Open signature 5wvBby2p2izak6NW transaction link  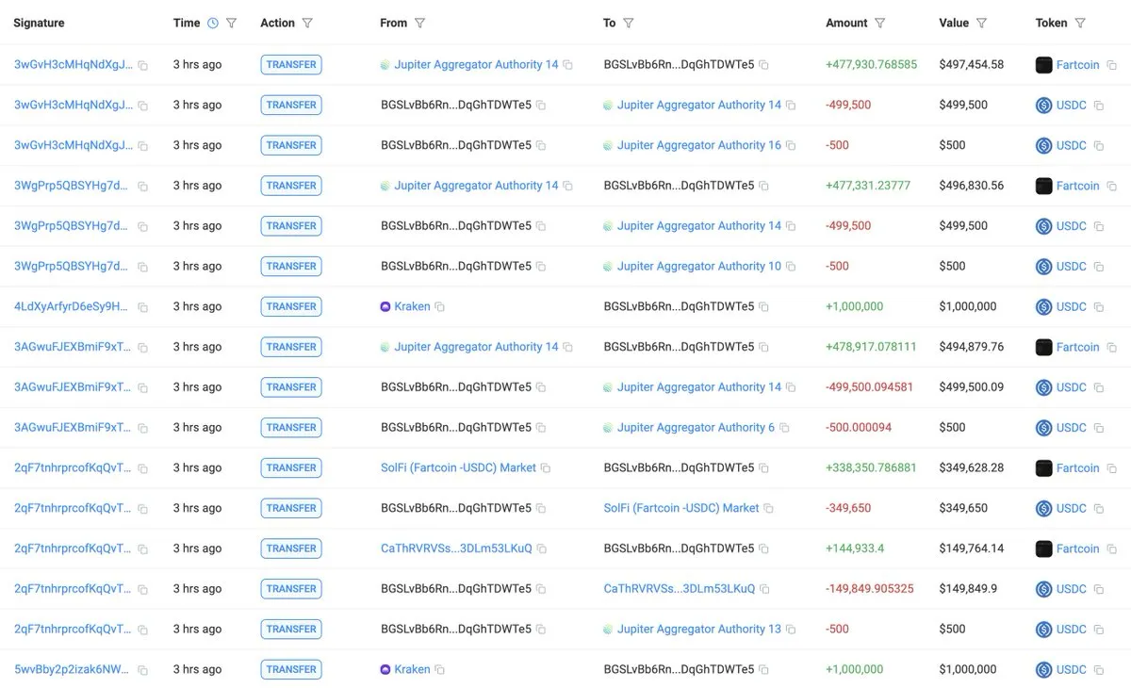(x=74, y=669)
